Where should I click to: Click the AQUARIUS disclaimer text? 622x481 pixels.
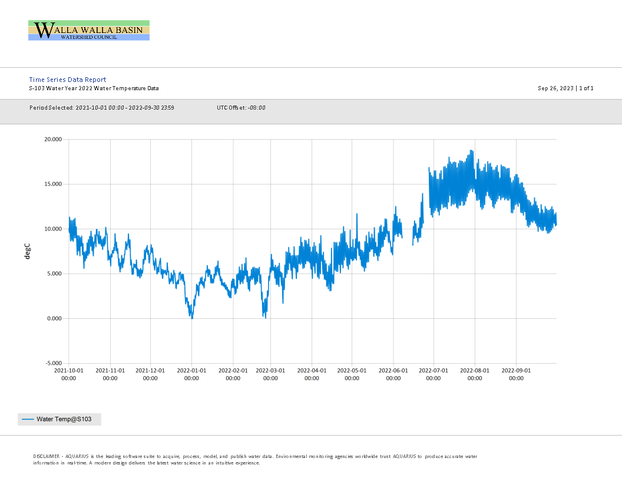(255, 460)
